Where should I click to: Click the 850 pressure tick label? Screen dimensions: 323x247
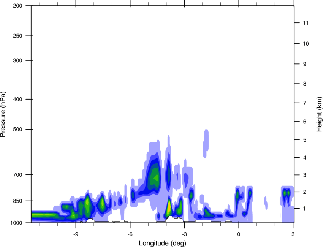tap(17, 201)
